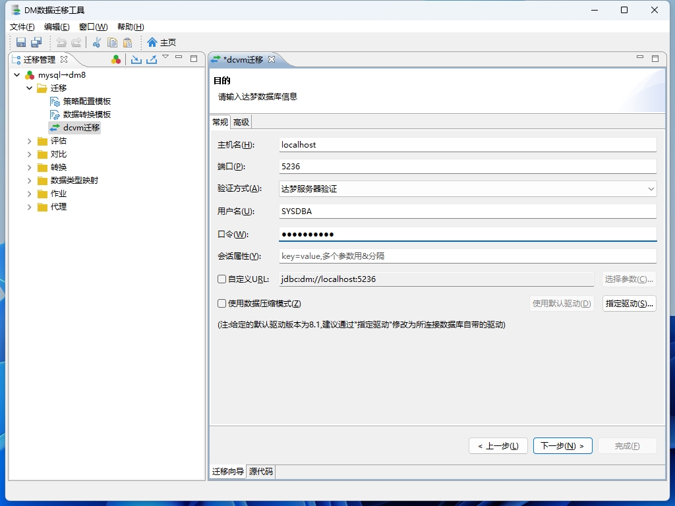Click the 主机名 input field
This screenshot has height=506, width=675.
click(467, 144)
